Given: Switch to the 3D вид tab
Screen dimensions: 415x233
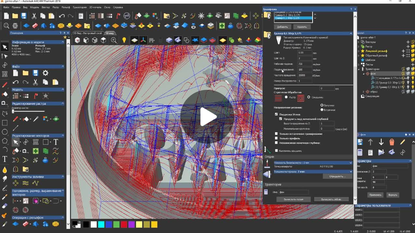Looking at the screenshot, I should [110, 33].
